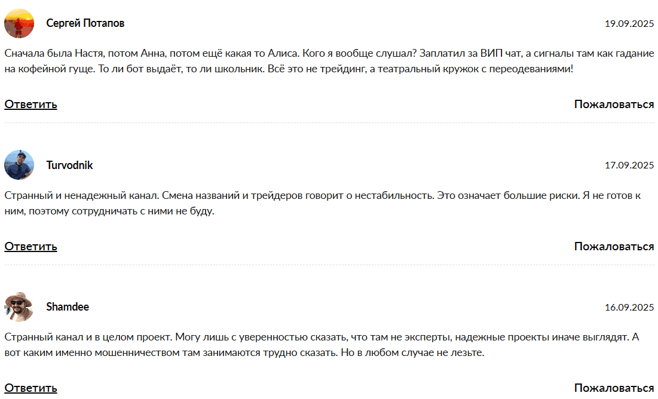Click Сергей Потапов's review text about ВИП чат

[329, 61]
